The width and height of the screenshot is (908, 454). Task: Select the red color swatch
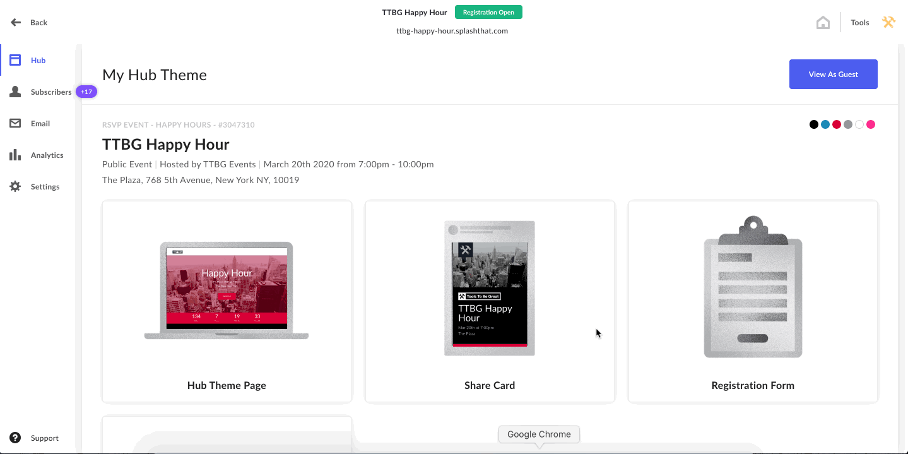click(837, 124)
